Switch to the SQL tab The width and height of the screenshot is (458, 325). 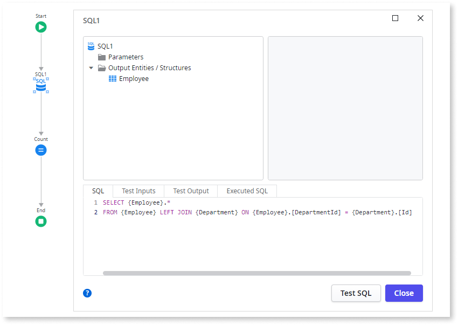click(99, 191)
